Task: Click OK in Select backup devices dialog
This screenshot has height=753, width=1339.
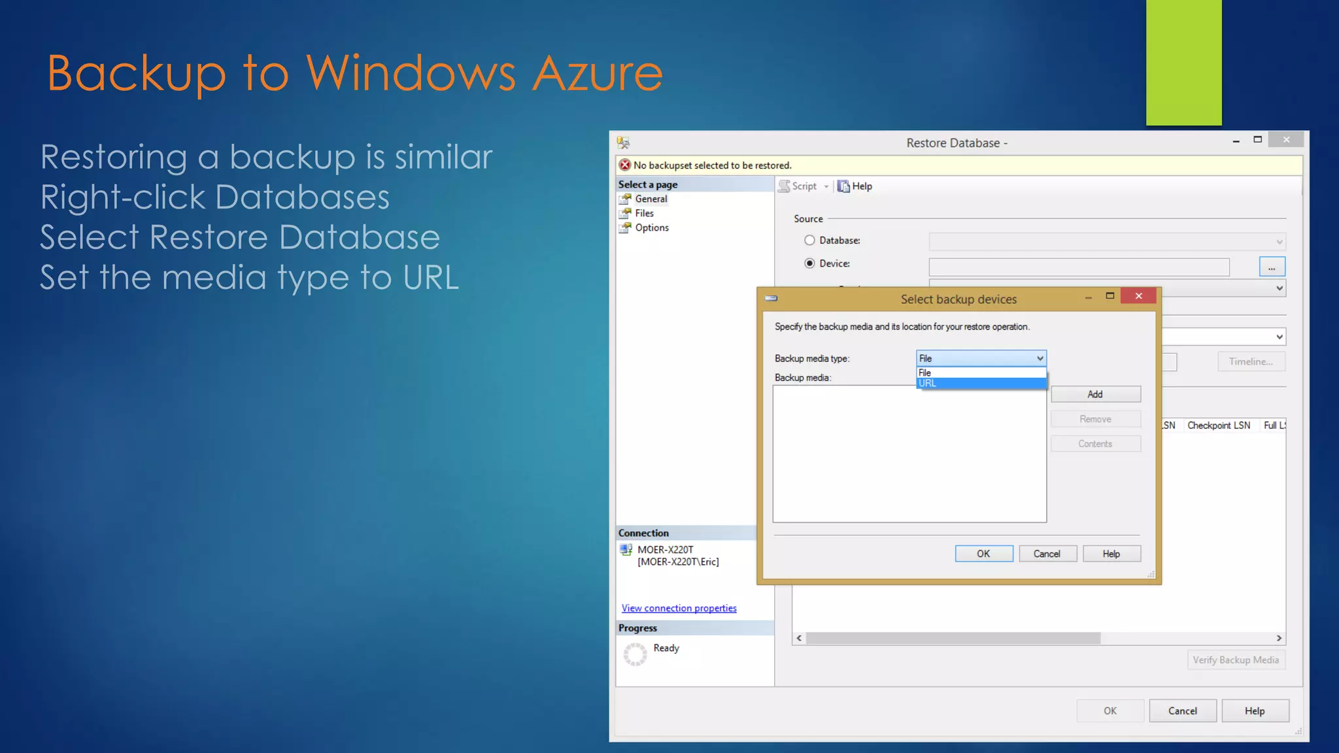Action: [983, 554]
